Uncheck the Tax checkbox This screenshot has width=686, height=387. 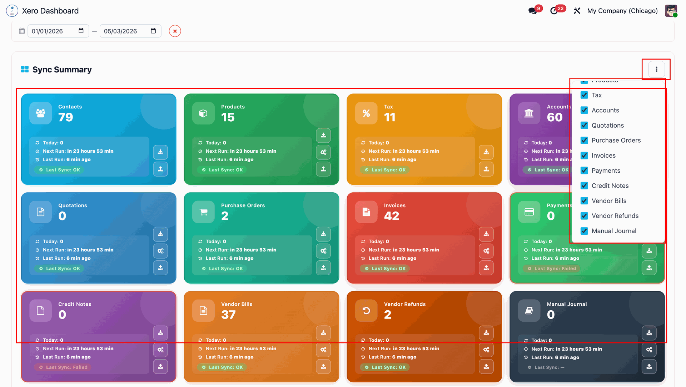tap(584, 95)
